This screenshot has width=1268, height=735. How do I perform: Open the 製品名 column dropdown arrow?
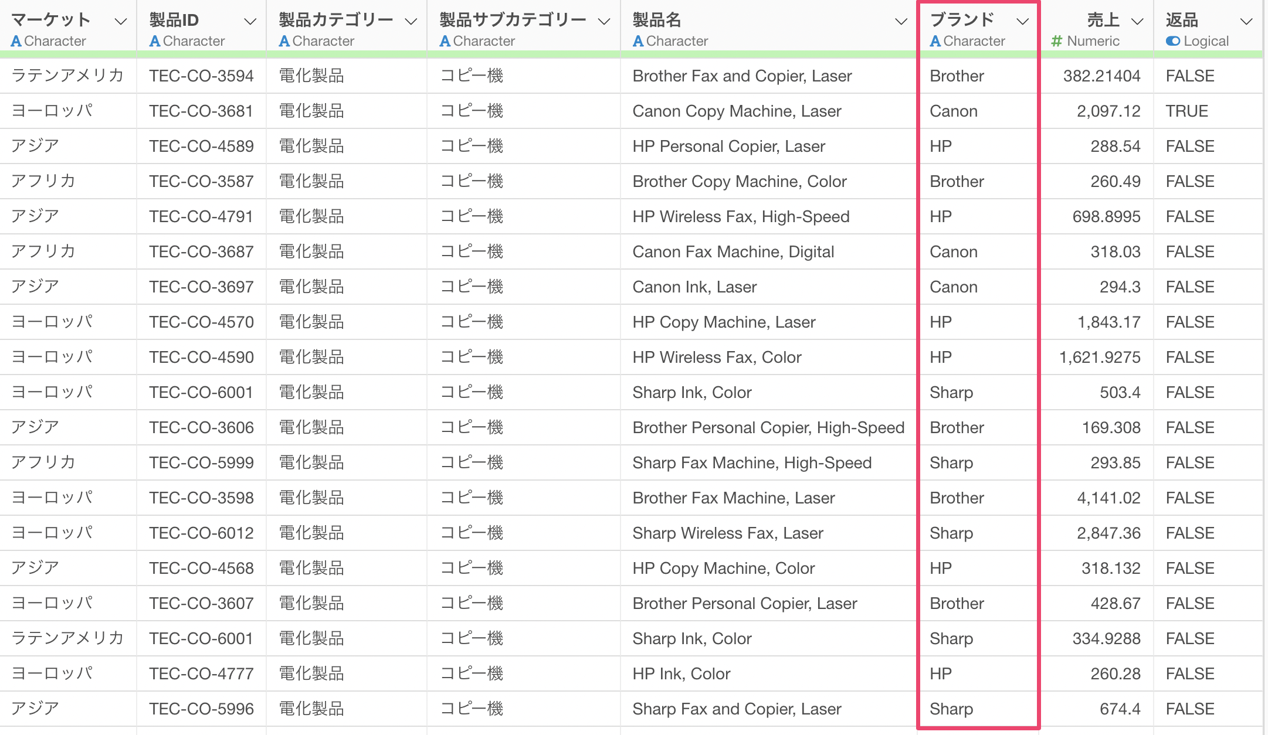(x=901, y=22)
